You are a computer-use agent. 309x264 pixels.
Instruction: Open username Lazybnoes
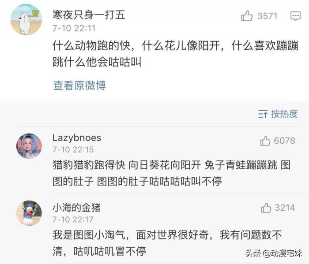[76, 138]
